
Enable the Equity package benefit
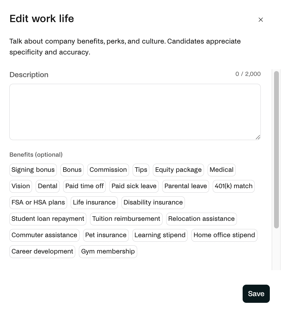(x=178, y=170)
